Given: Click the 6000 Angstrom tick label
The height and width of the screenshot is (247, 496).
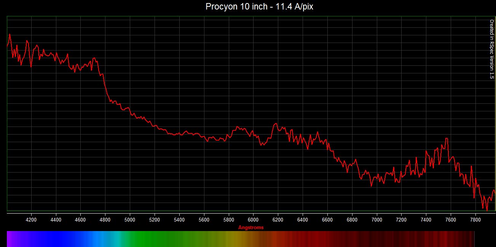Looking at the screenshot, I should tap(253, 220).
